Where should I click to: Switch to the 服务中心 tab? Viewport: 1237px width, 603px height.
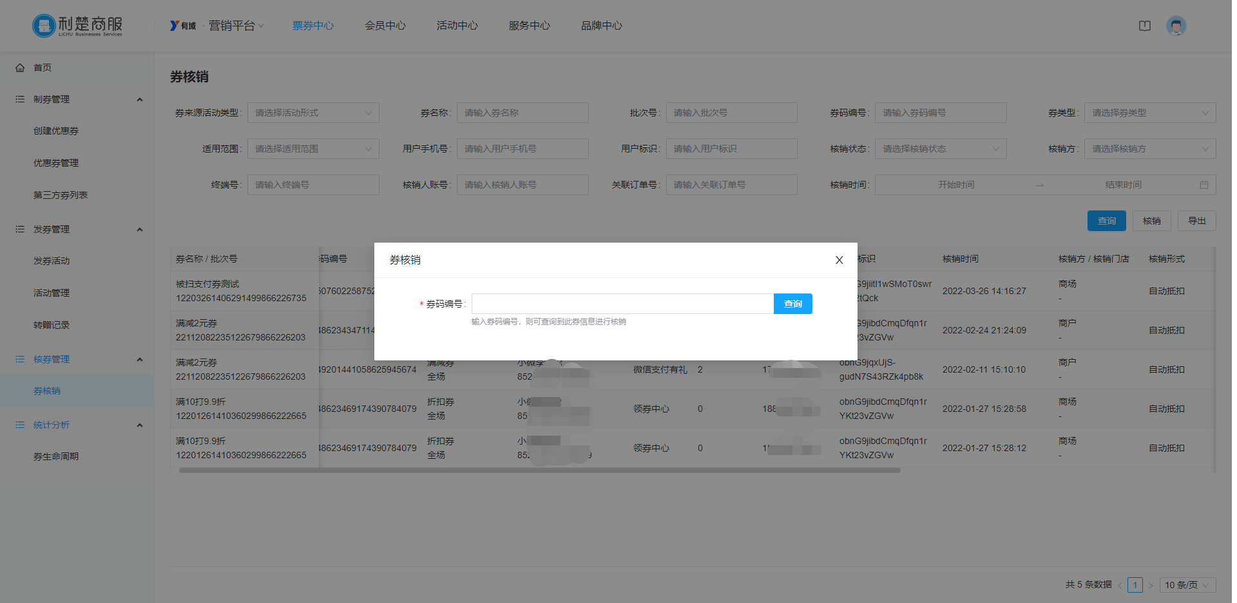(530, 26)
